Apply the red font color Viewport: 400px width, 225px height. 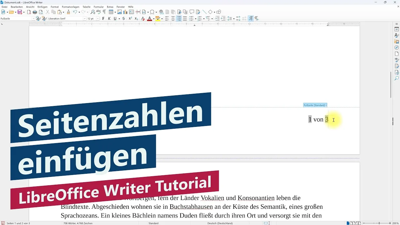tap(149, 18)
